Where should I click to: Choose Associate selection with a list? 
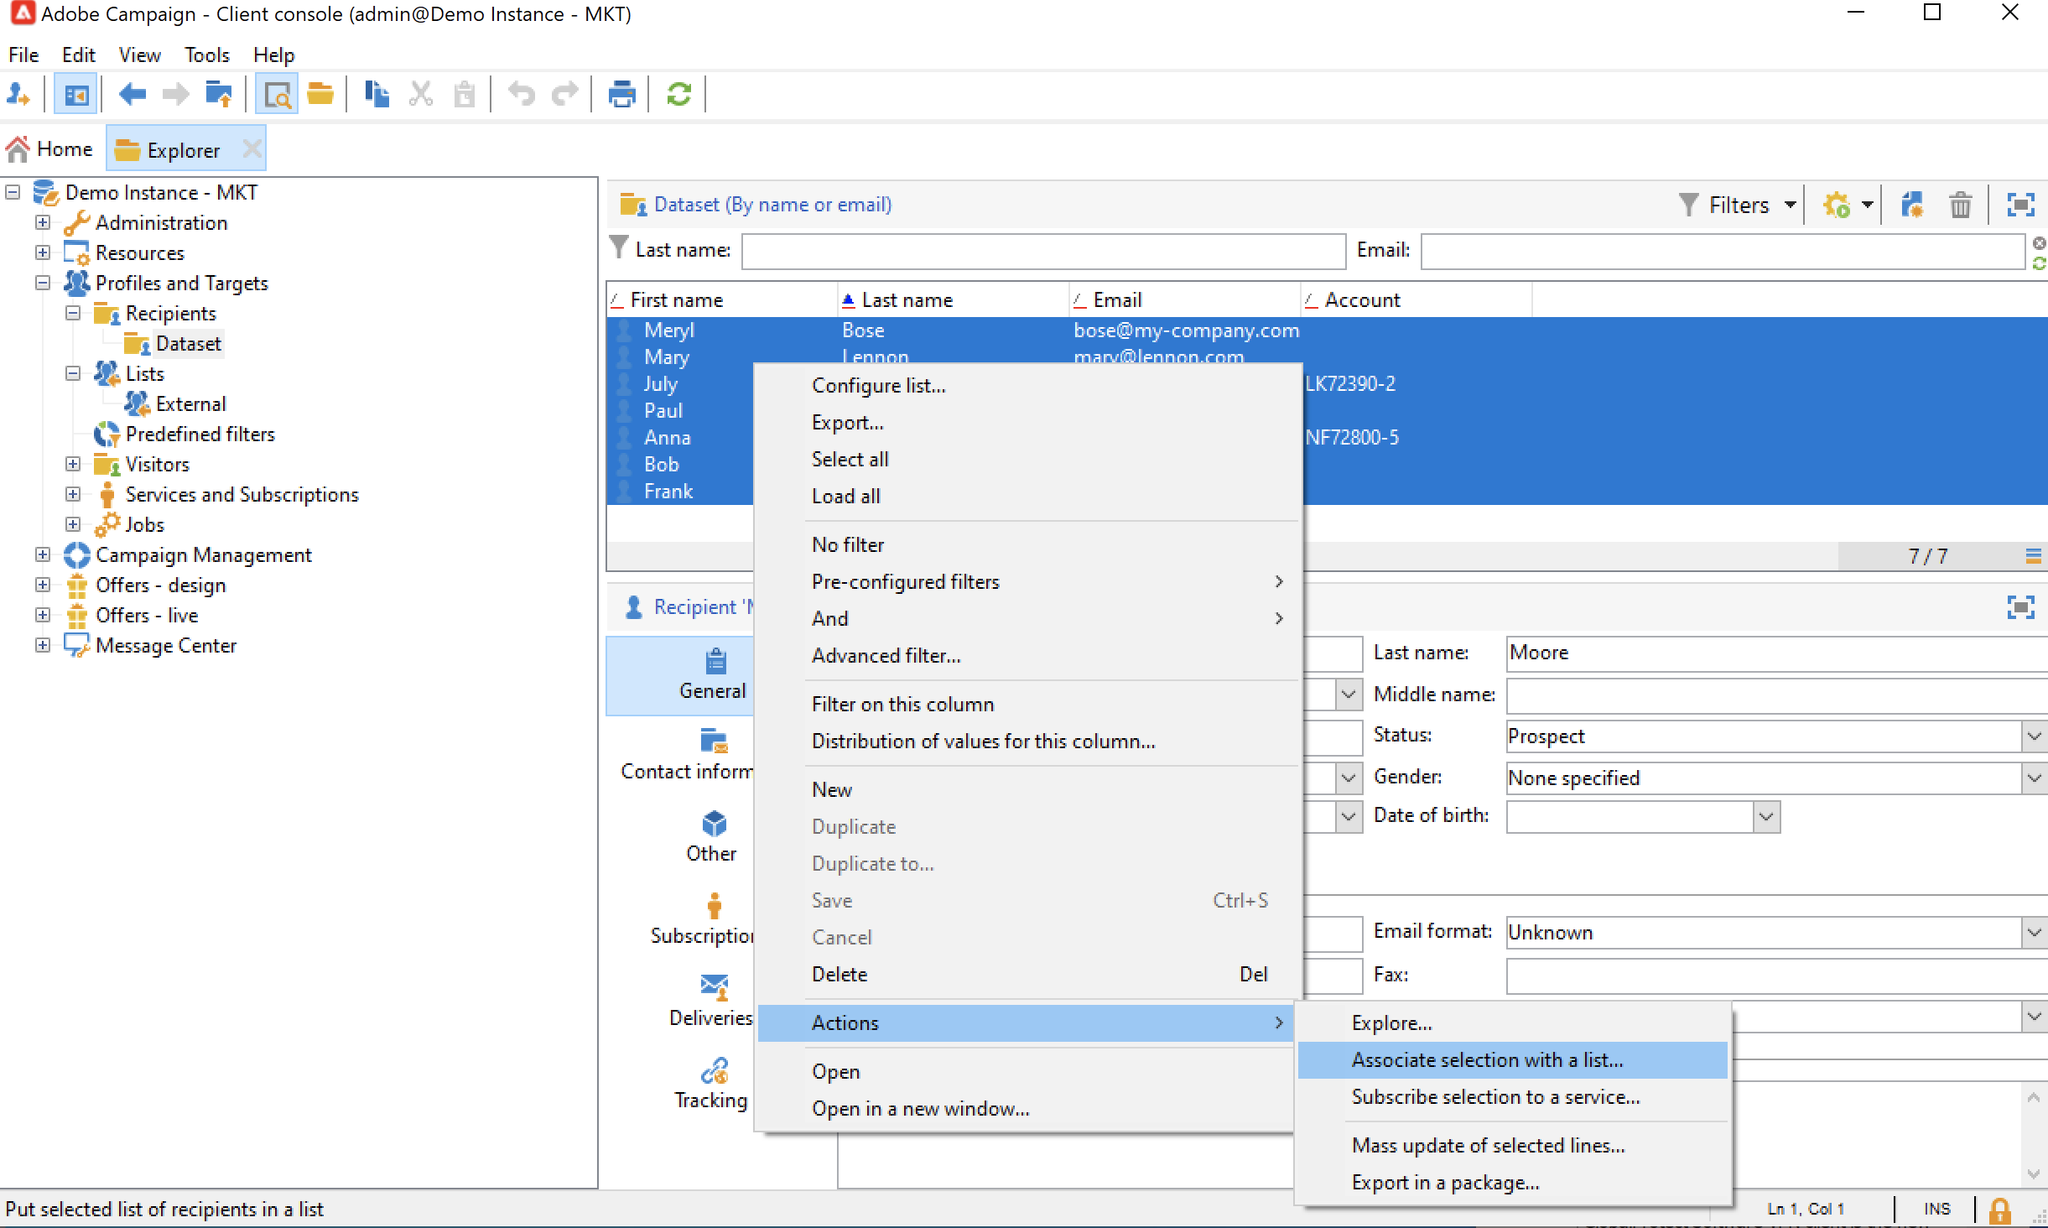[x=1487, y=1060]
